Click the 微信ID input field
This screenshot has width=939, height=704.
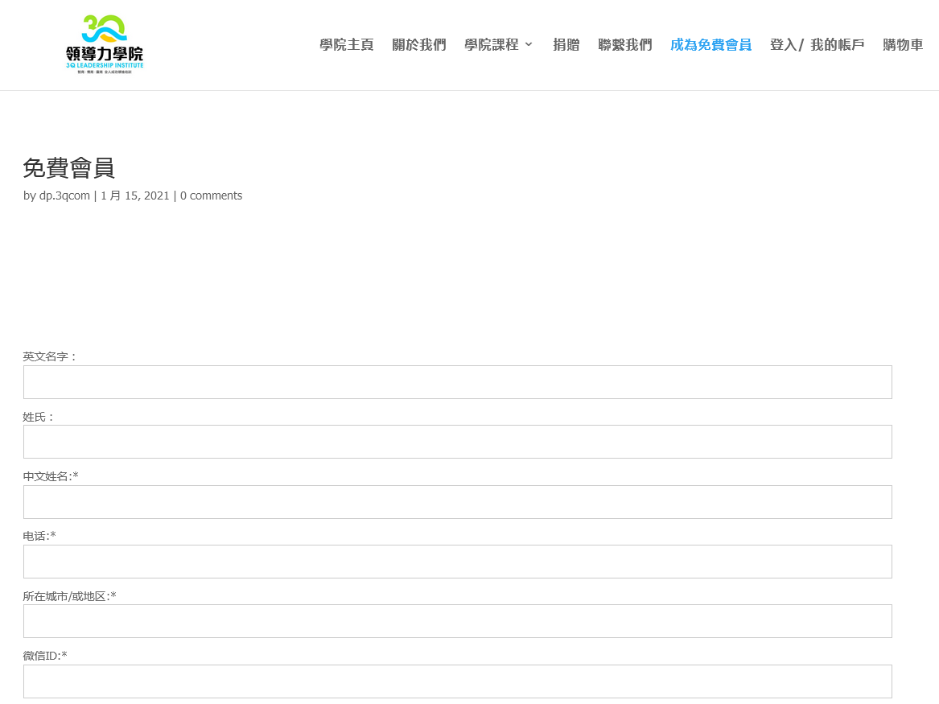point(458,681)
